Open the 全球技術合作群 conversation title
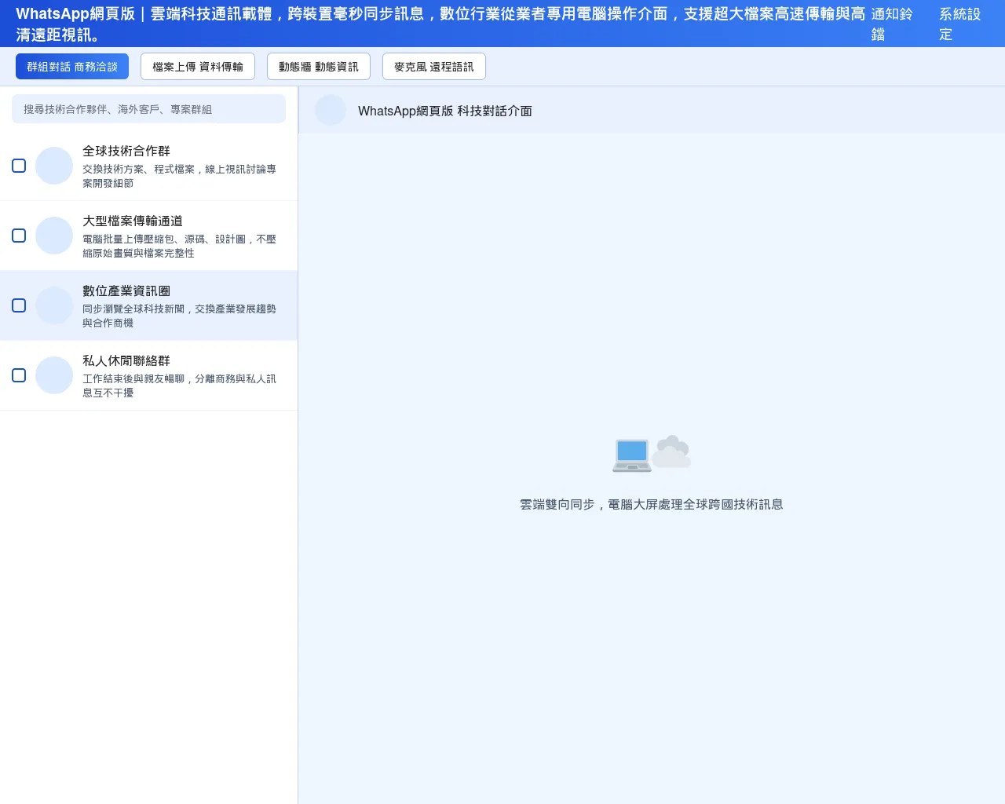Image resolution: width=1005 pixels, height=804 pixels. [x=126, y=151]
